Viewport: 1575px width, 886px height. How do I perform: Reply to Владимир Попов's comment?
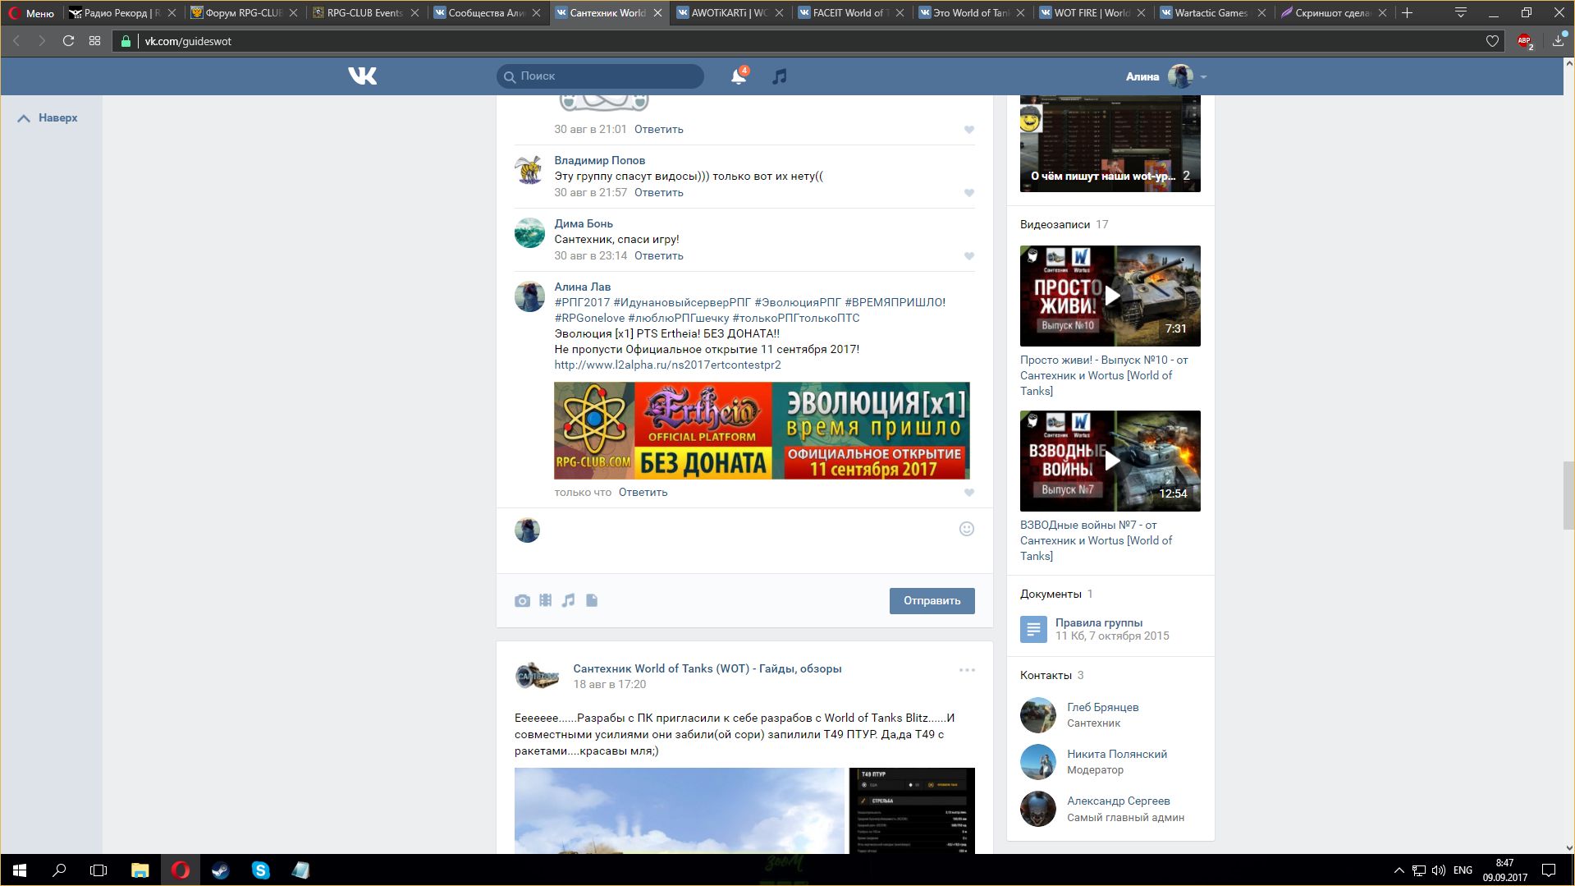658,192
